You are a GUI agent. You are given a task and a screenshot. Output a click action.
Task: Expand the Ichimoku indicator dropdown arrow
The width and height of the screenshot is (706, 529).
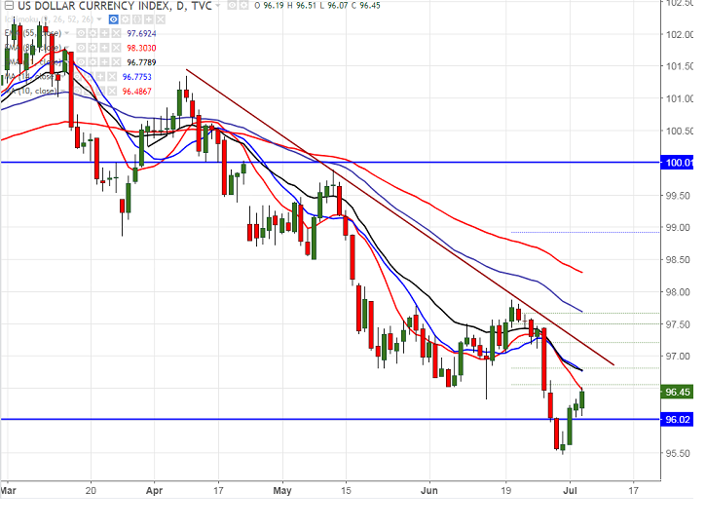[x=99, y=19]
